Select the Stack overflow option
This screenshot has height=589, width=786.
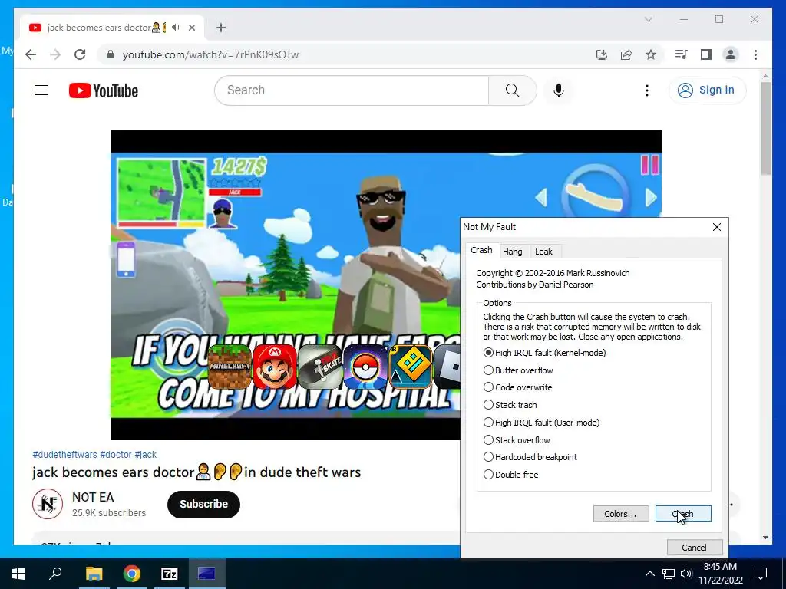click(x=517, y=439)
